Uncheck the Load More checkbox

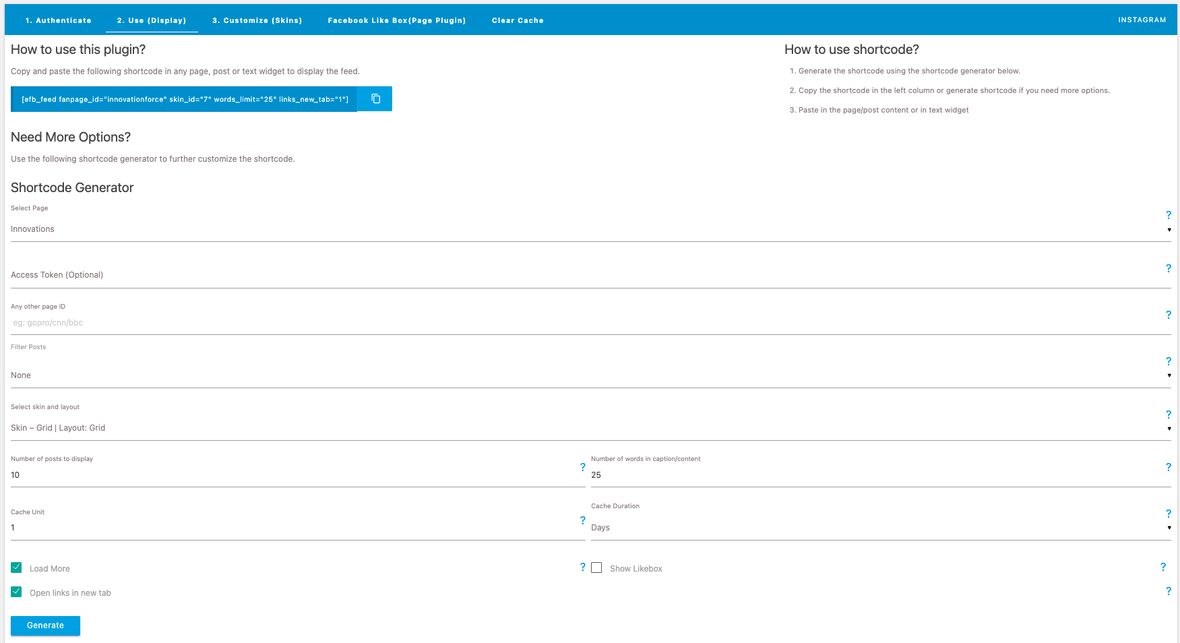[x=16, y=568]
